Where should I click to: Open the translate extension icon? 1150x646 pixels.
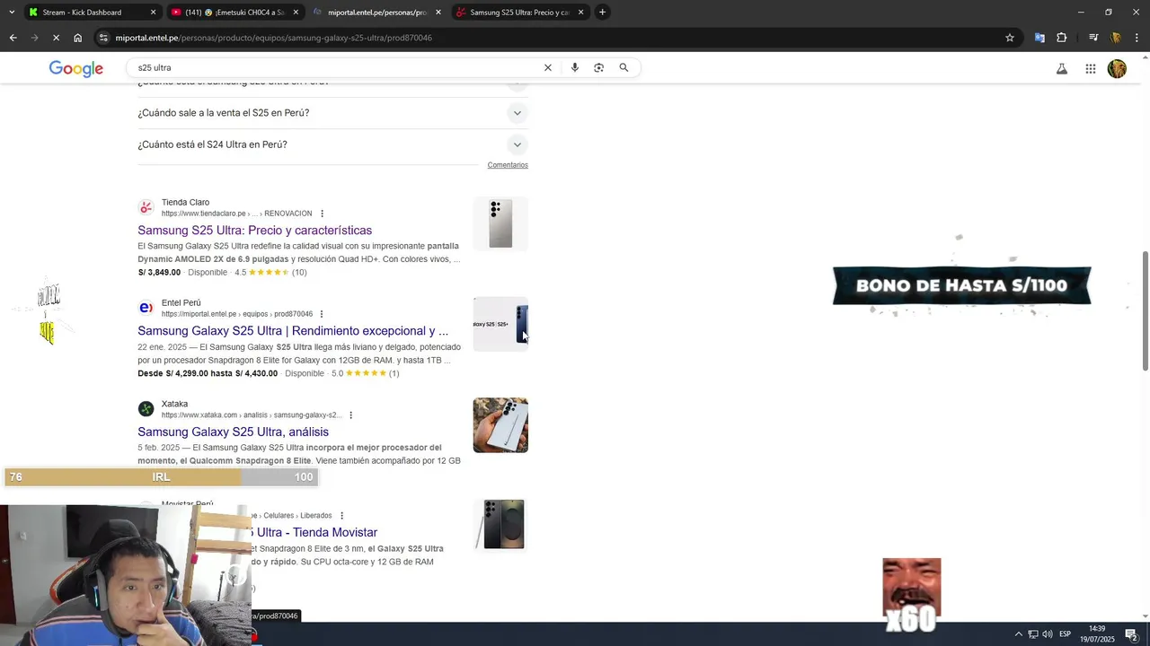click(x=1039, y=38)
